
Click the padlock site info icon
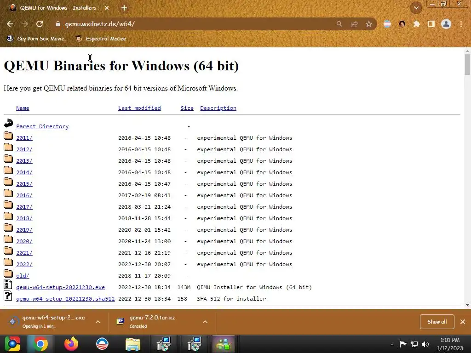[58, 24]
